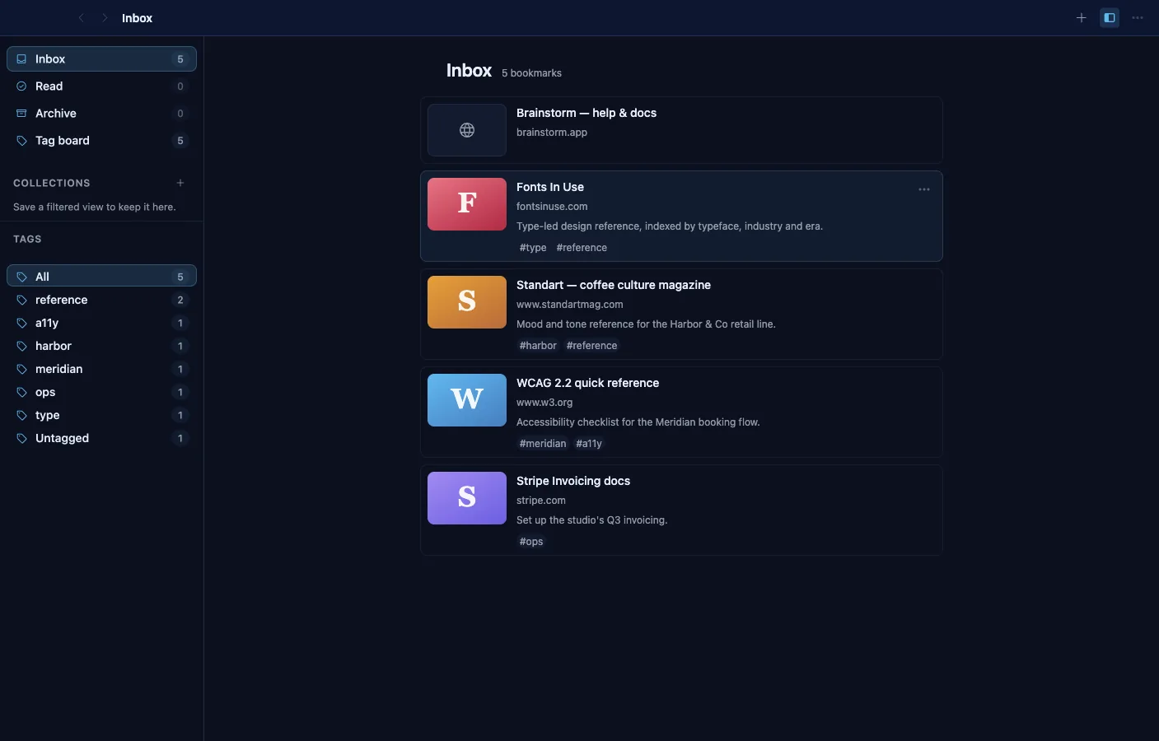Open Stripe purple S thumbnail

(x=467, y=498)
